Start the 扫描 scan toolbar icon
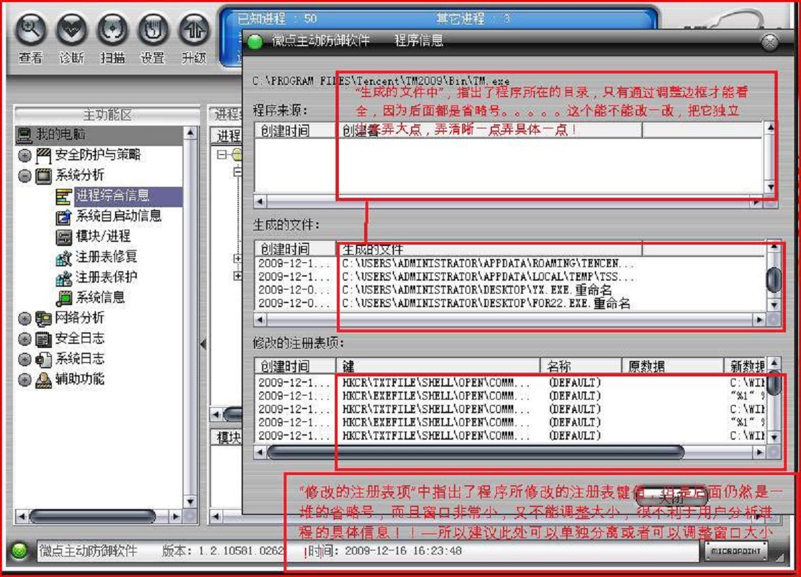The width and height of the screenshot is (801, 577). point(112,31)
